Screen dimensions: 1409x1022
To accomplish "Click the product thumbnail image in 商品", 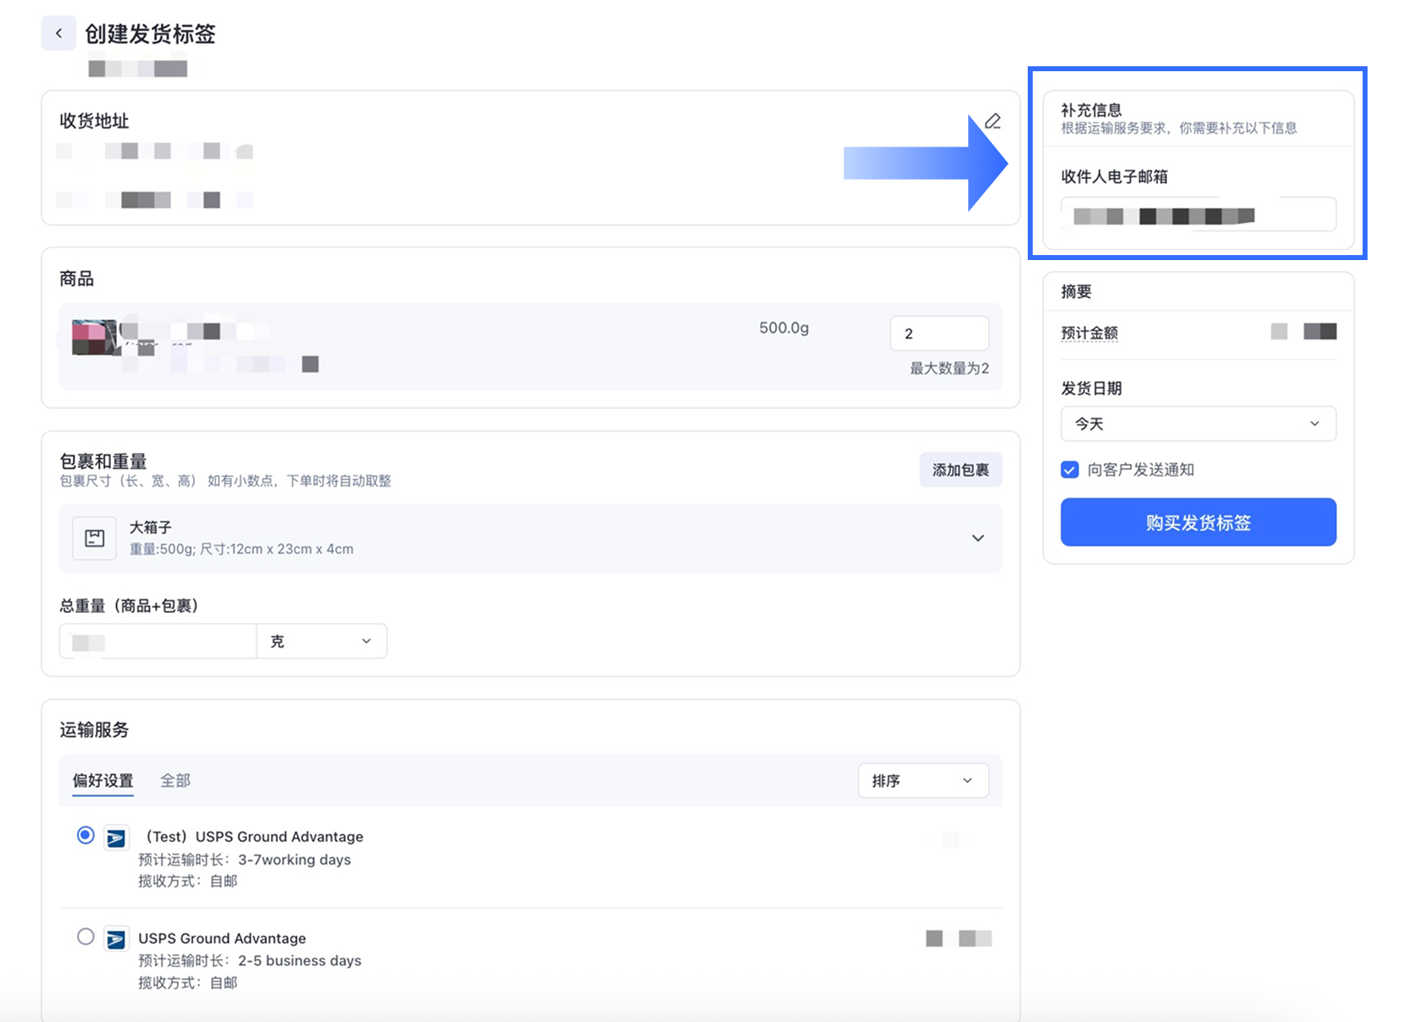I will (94, 337).
